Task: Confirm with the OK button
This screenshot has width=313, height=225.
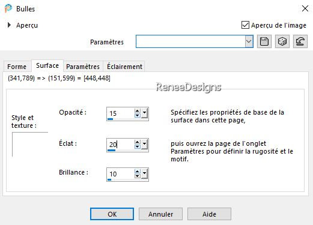Action: [112, 214]
